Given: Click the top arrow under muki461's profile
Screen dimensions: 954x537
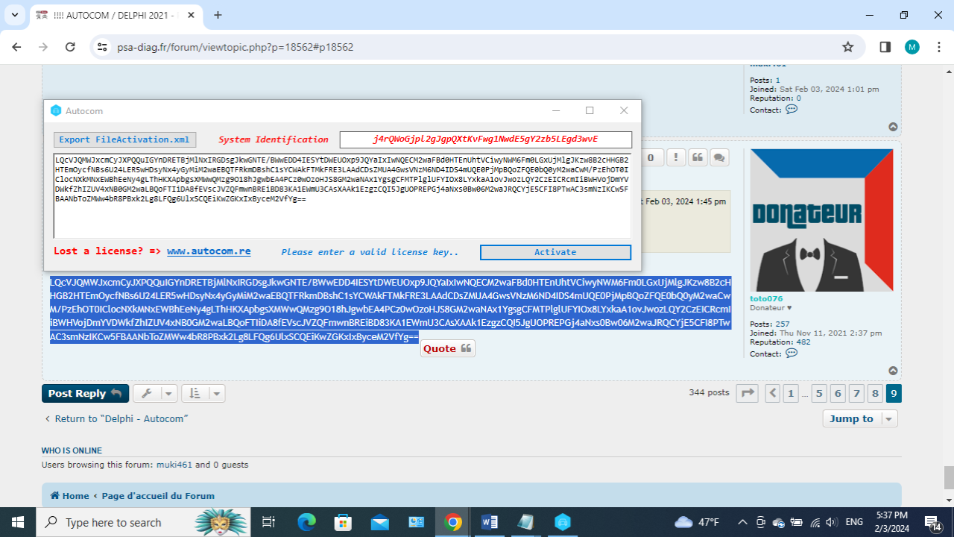Looking at the screenshot, I should [x=893, y=127].
